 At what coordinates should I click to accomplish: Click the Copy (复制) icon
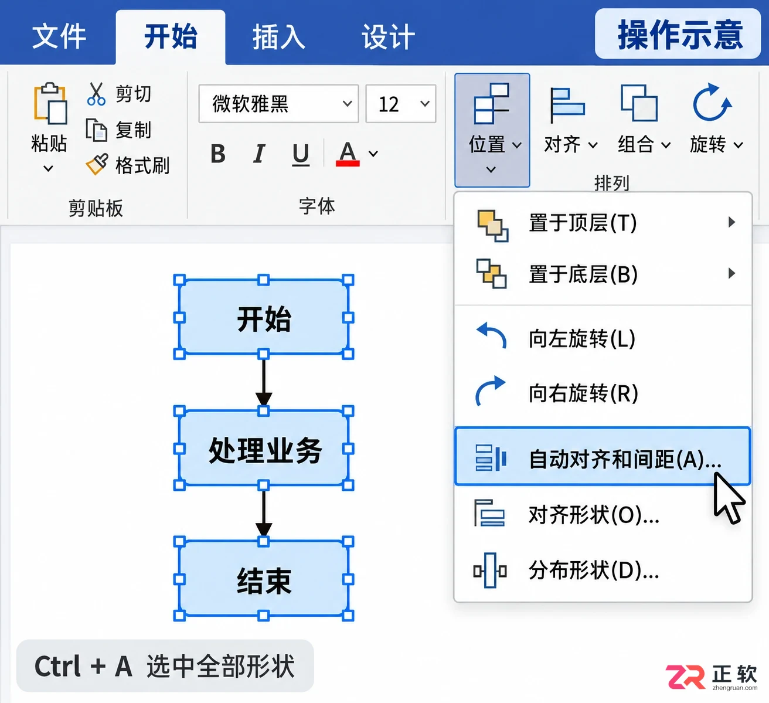96,130
